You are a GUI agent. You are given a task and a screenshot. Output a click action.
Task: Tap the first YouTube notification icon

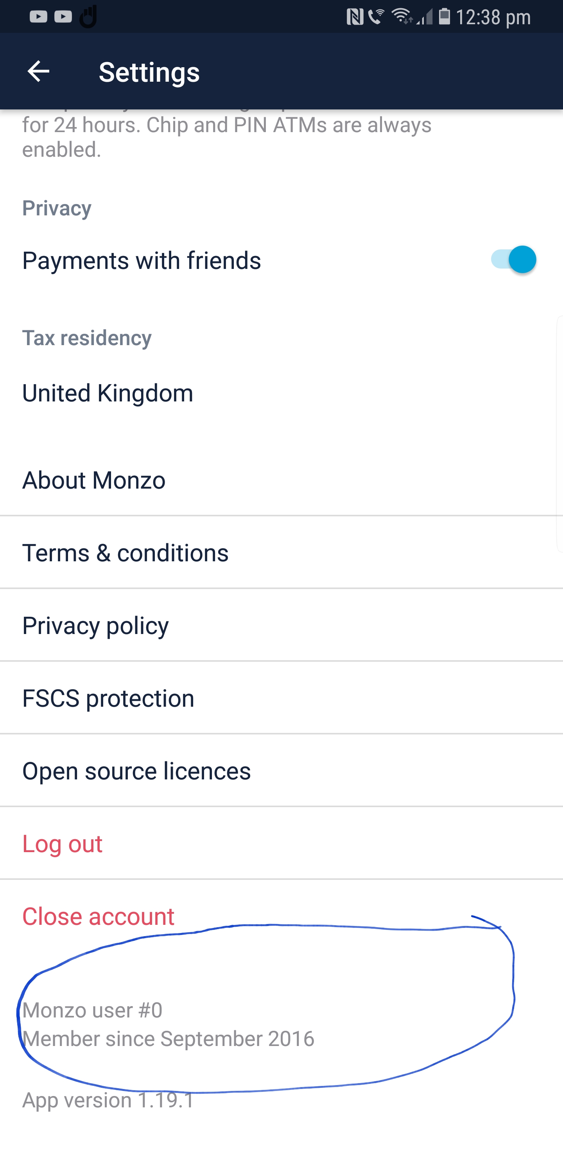click(39, 17)
